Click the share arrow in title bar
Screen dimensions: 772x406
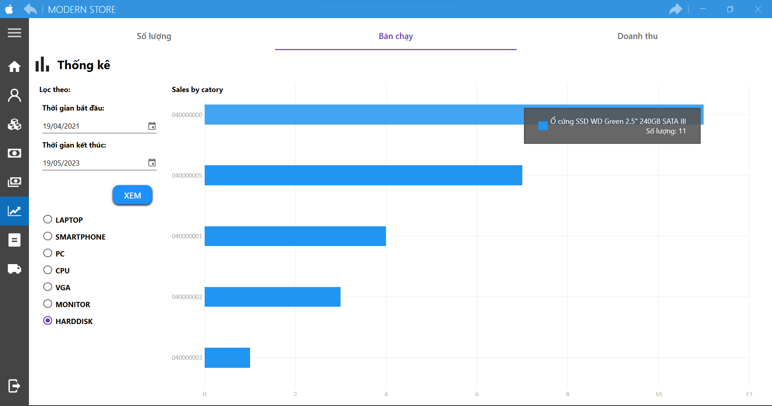click(x=676, y=9)
